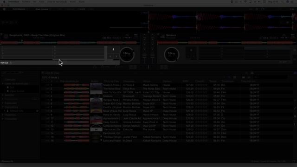The width and height of the screenshot is (297, 167).
Task: Select the Meteora track row title
Action: (x=108, y=96)
